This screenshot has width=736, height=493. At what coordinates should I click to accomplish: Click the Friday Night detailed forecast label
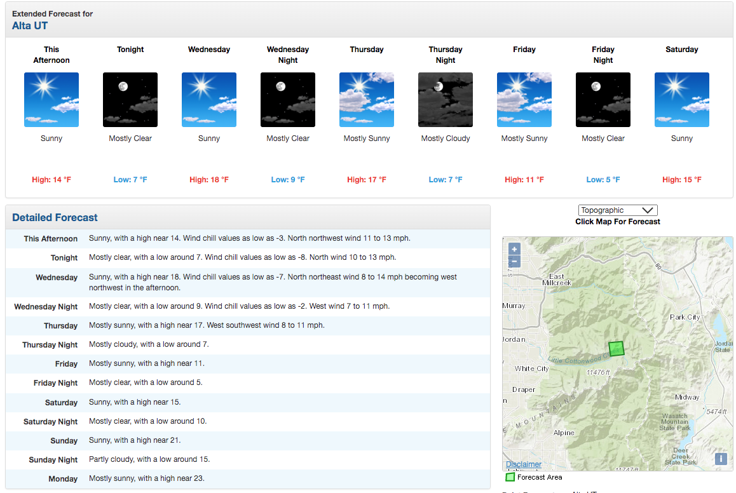click(56, 383)
